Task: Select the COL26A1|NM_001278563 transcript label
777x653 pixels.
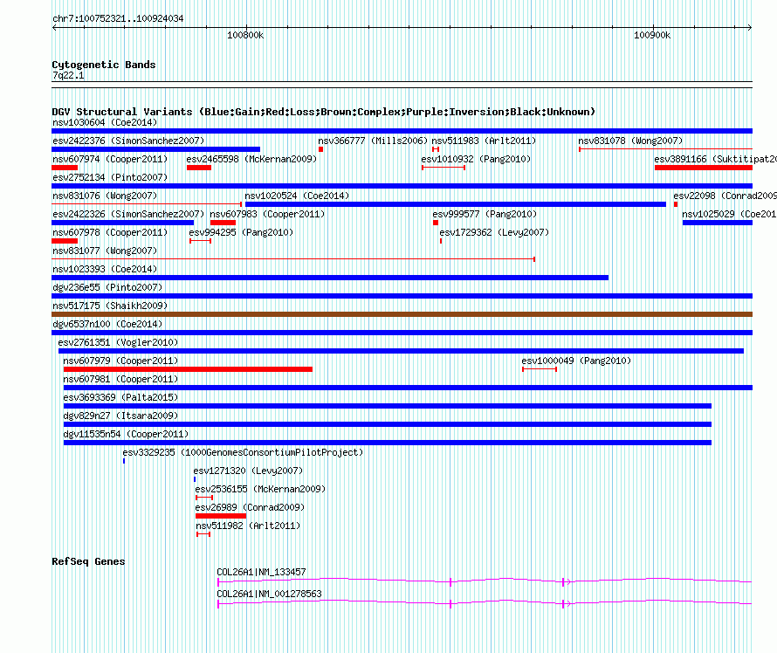Action: (x=269, y=594)
